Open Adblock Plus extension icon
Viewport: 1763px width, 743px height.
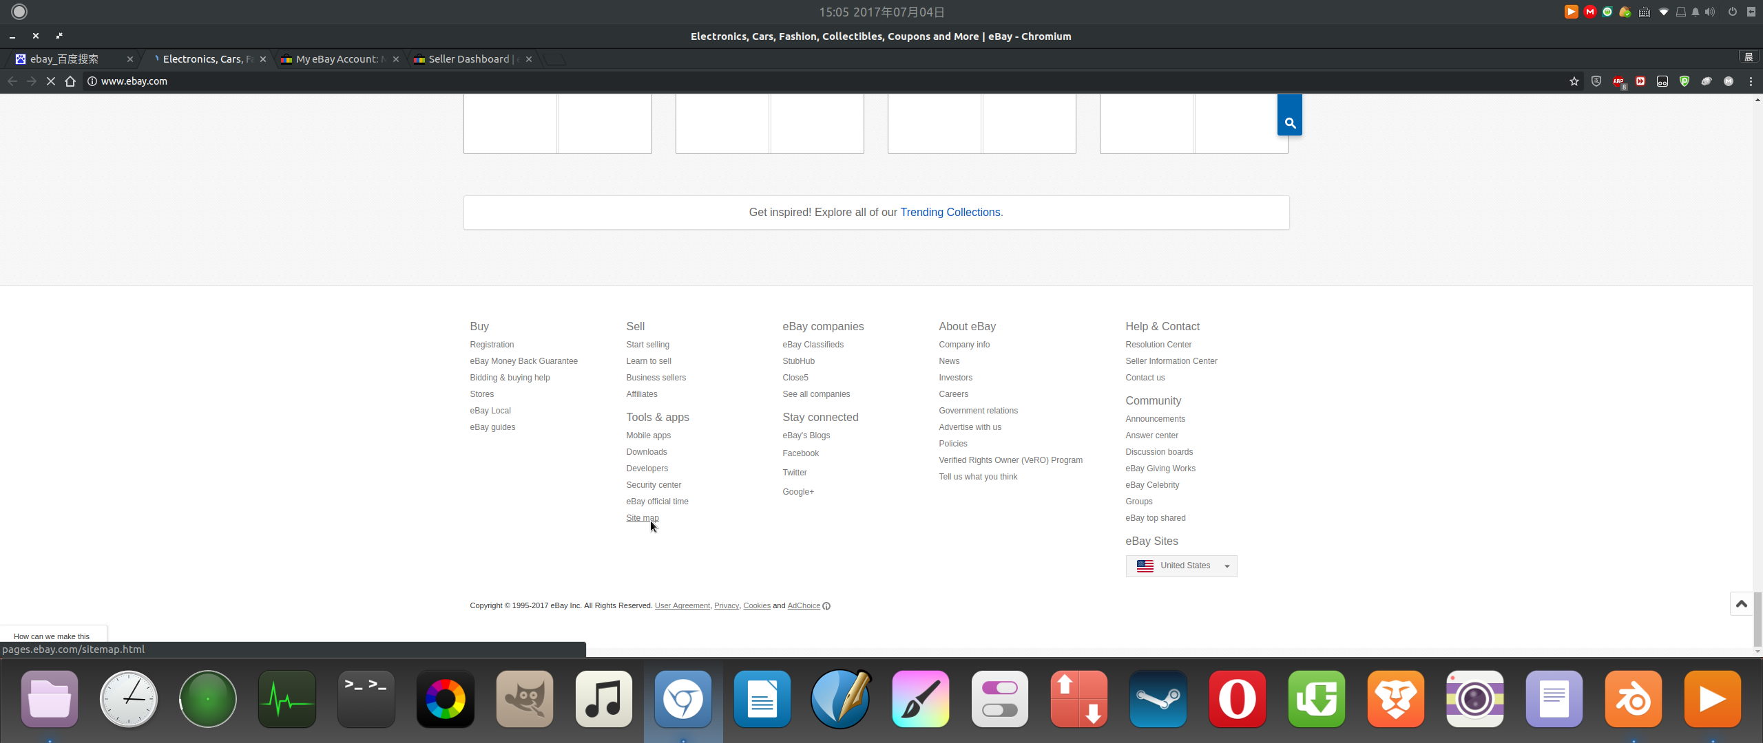(1618, 81)
